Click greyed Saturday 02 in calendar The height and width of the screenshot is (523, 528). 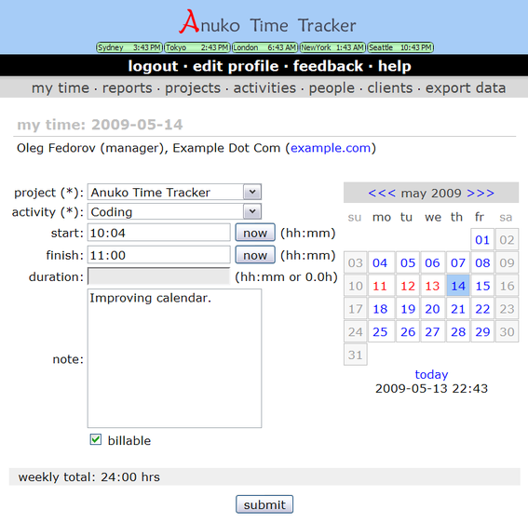click(507, 239)
